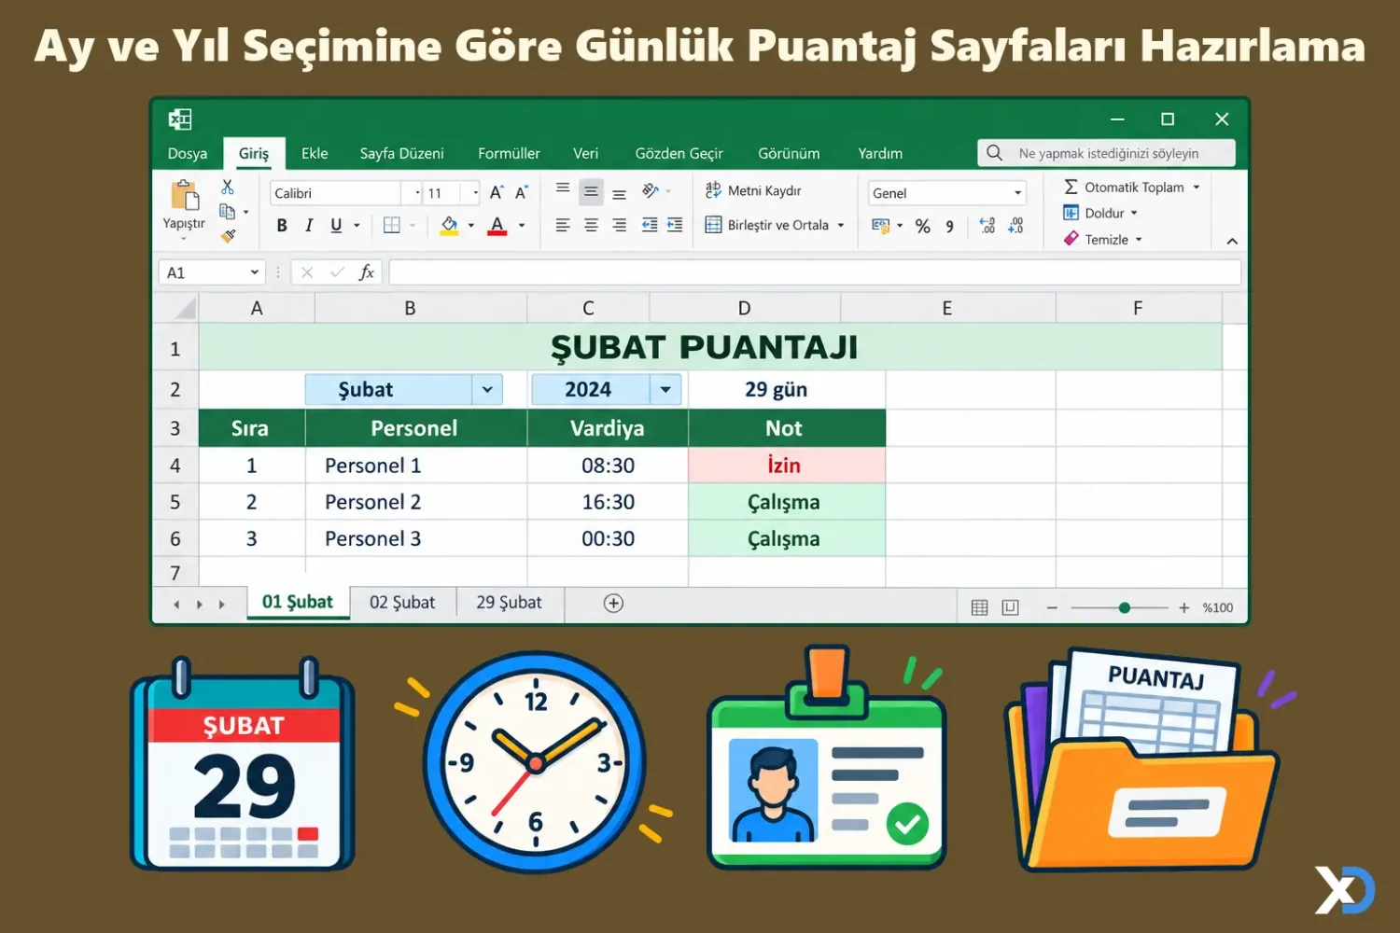Switch to the Formüller tab

point(509,153)
